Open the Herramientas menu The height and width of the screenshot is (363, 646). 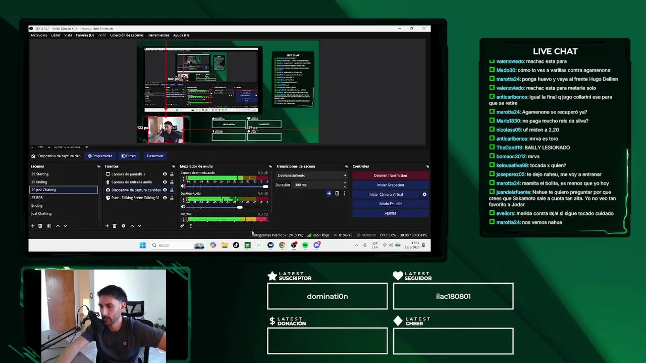tap(158, 35)
